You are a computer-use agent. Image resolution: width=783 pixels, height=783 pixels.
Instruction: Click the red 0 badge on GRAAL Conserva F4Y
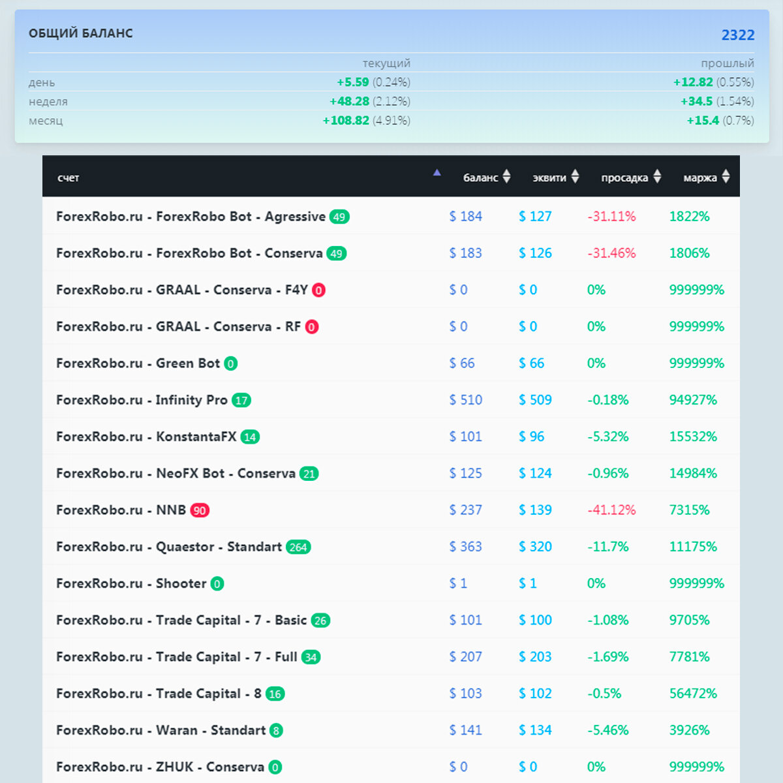[318, 290]
